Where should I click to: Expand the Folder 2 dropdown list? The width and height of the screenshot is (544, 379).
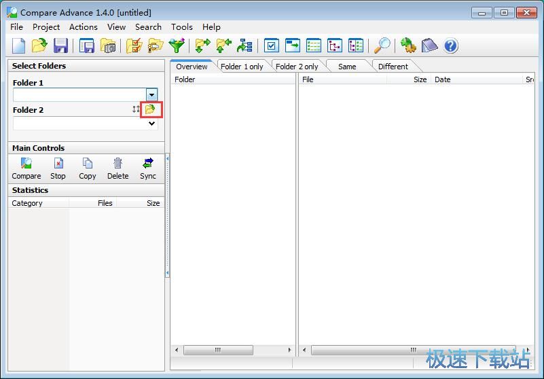point(152,124)
